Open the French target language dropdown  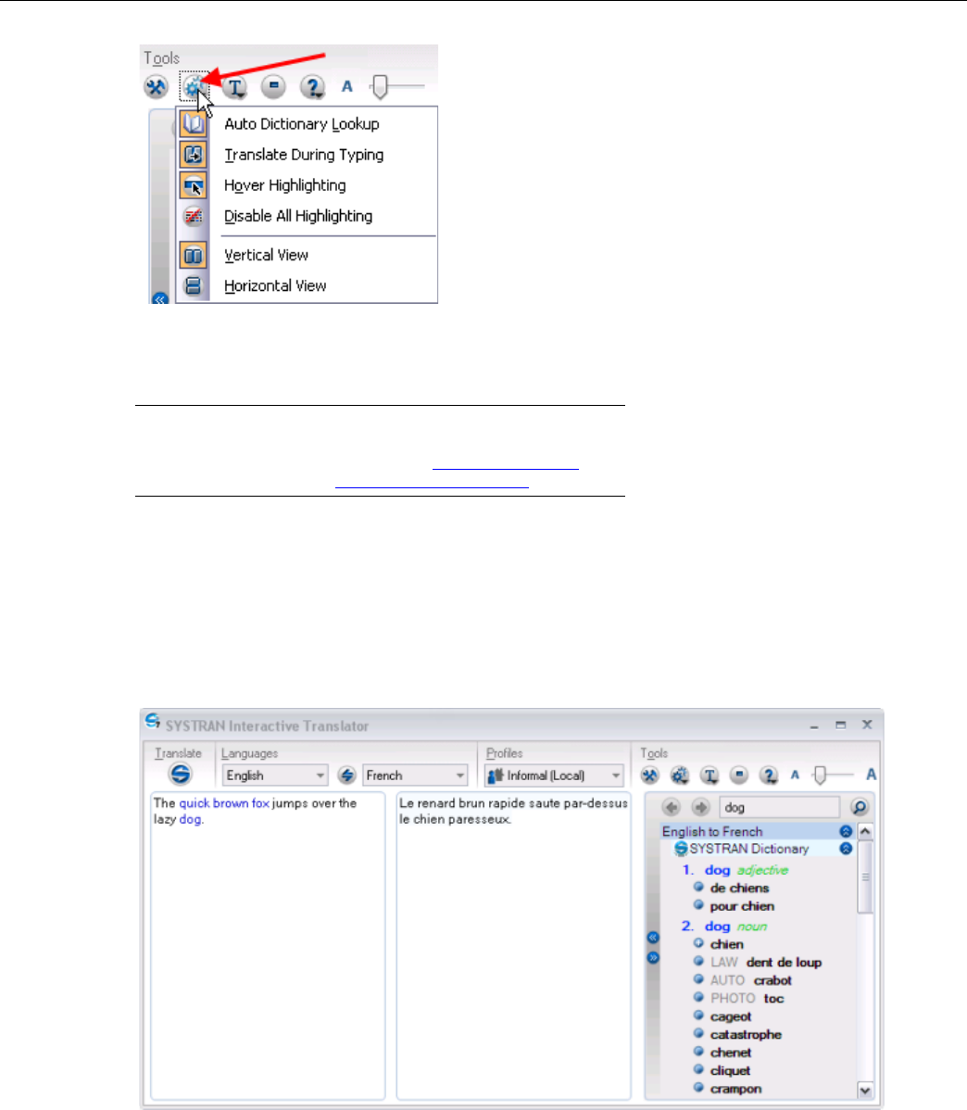(415, 776)
